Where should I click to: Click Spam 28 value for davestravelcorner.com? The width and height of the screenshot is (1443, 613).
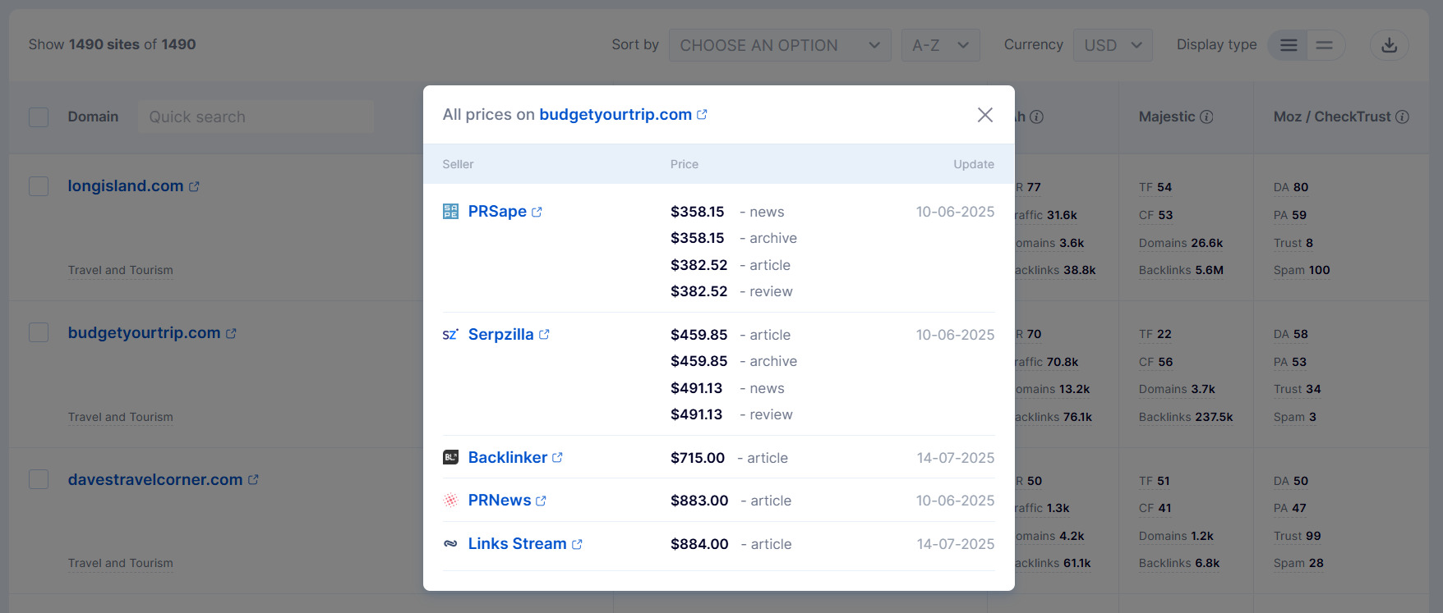pos(1298,563)
